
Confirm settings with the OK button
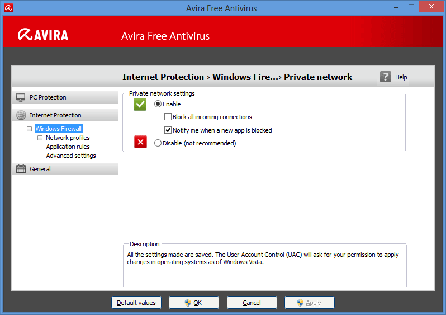point(193,303)
